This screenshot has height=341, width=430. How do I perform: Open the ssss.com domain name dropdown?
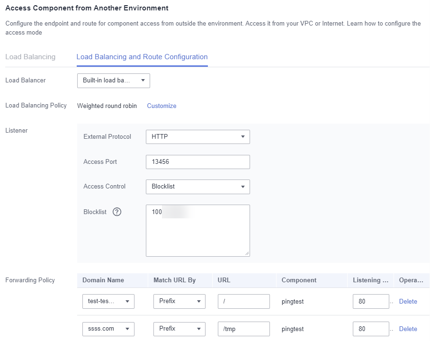108,329
